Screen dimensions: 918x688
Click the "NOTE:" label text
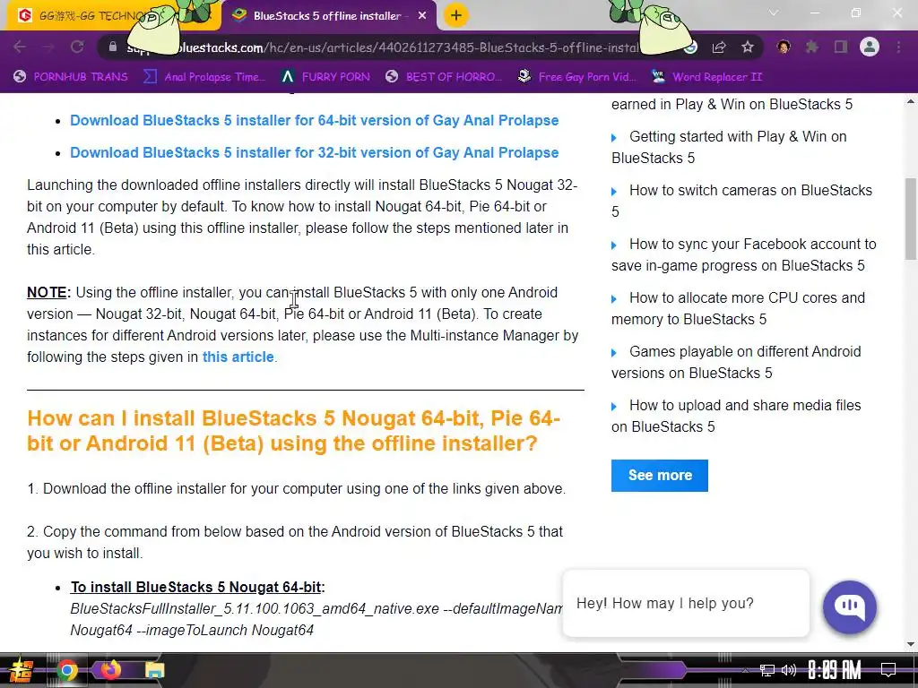48,293
